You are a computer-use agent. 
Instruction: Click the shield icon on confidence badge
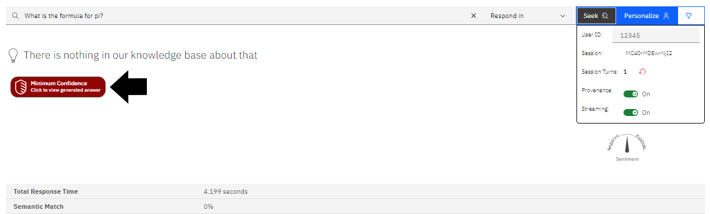coord(20,87)
